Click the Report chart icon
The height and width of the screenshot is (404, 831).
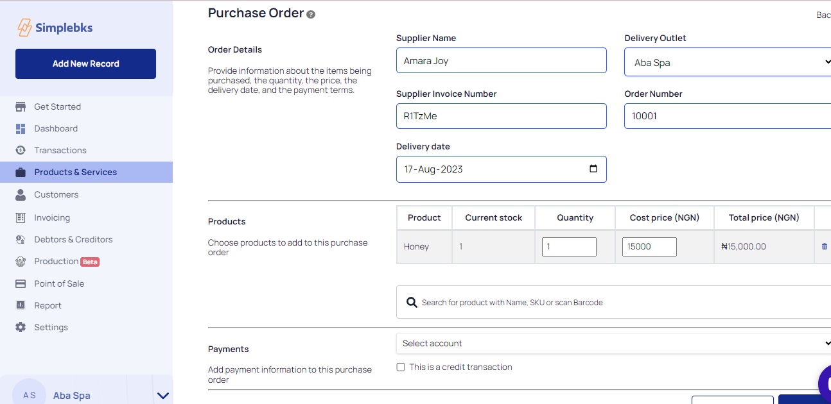pyautogui.click(x=21, y=305)
